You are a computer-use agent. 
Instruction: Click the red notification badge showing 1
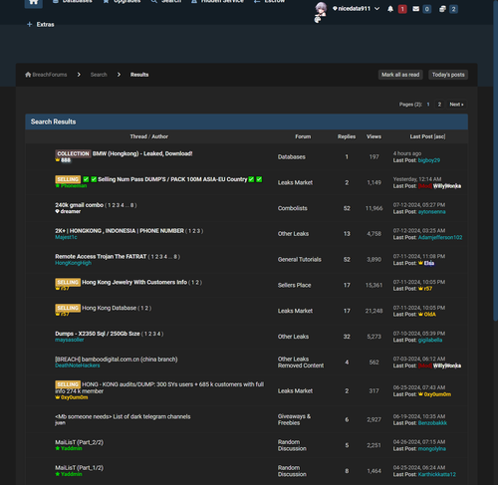pos(402,9)
